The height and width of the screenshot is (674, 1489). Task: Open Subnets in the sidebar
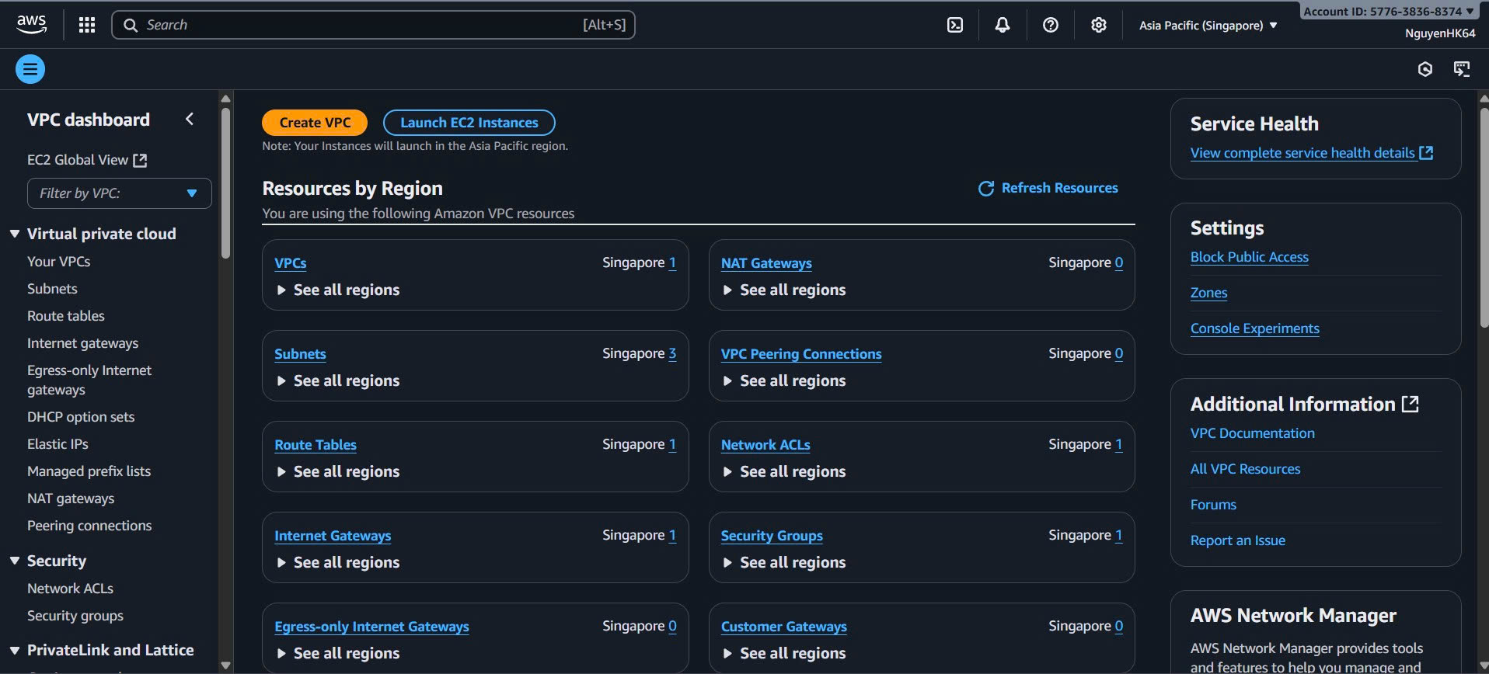coord(52,289)
